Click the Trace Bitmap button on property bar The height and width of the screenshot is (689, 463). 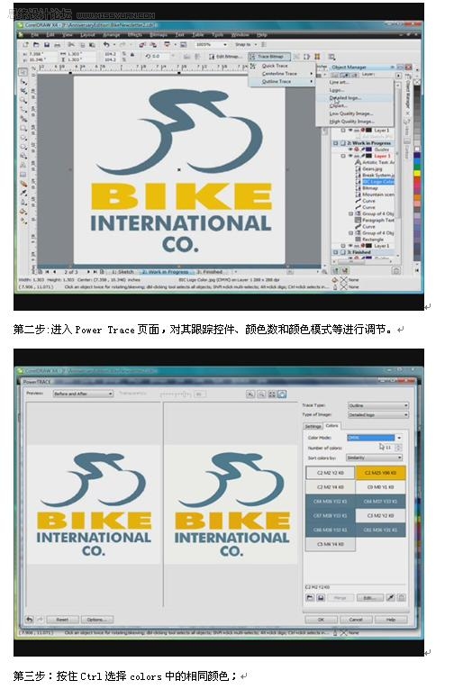pos(268,57)
